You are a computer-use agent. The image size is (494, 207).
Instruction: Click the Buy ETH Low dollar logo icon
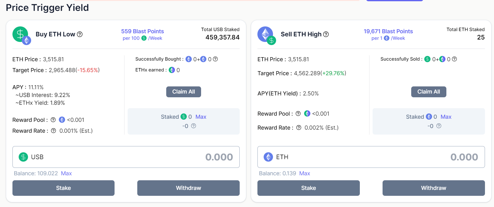point(21,34)
